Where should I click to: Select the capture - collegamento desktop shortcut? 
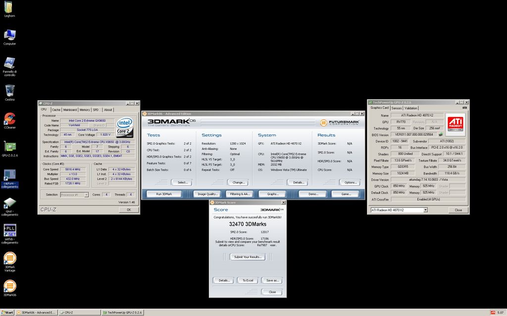(10, 178)
